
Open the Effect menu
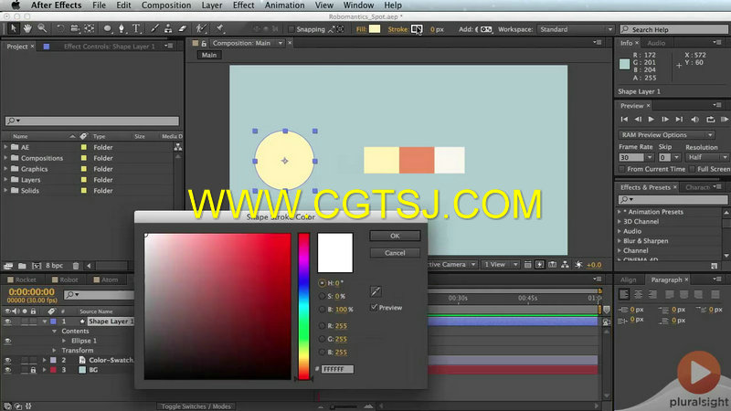point(243,5)
